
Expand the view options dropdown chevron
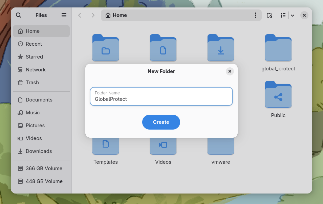pyautogui.click(x=293, y=15)
